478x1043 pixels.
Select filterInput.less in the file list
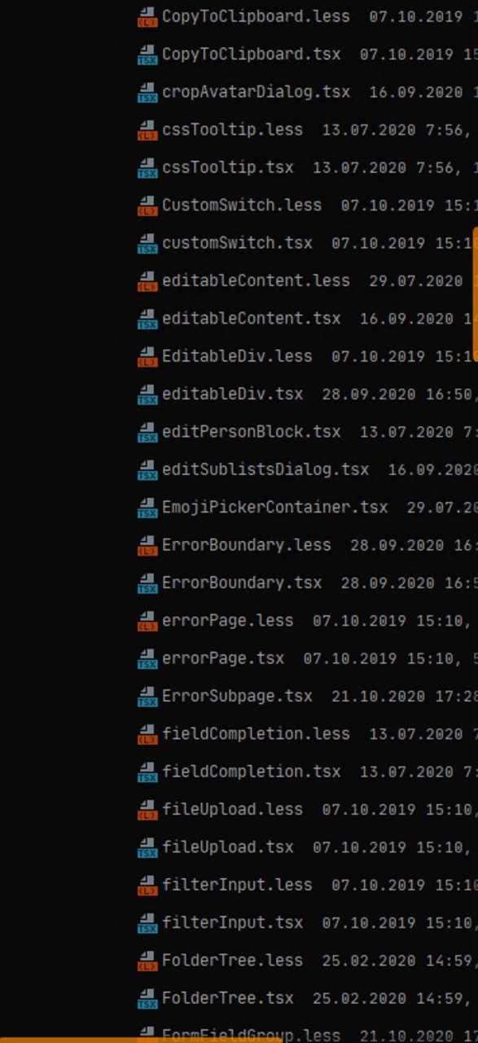pyautogui.click(x=237, y=884)
